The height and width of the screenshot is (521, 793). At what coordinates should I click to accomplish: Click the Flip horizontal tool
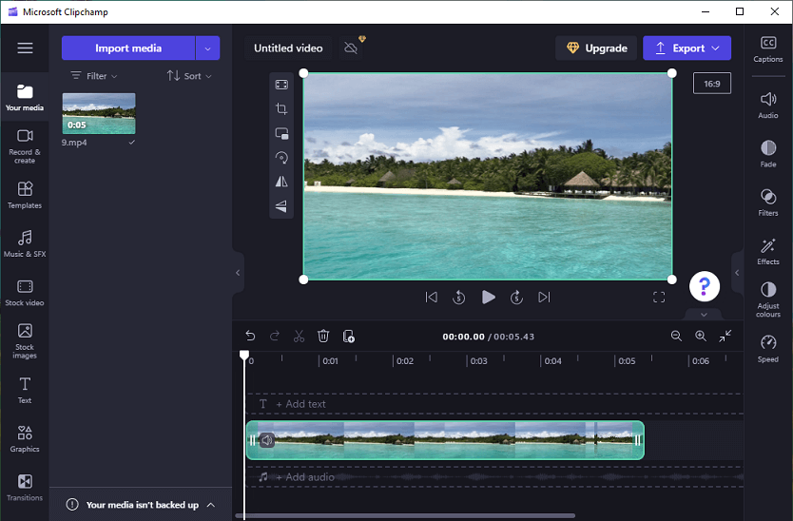pyautogui.click(x=281, y=182)
